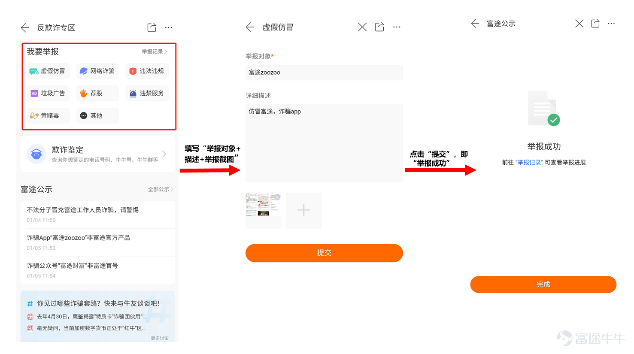Open 举报记录 link with chevron
Screen dimensions: 634x354
point(155,51)
